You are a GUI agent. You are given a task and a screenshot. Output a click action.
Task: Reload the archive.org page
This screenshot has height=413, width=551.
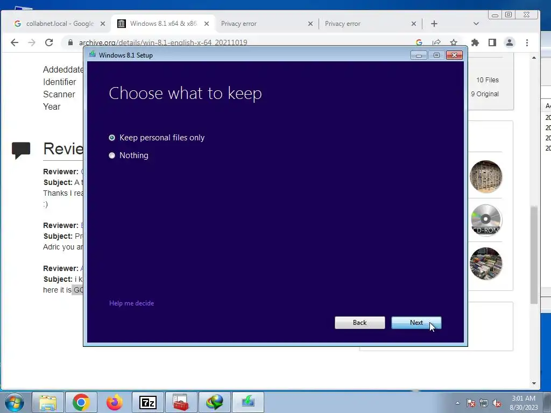[x=49, y=42]
